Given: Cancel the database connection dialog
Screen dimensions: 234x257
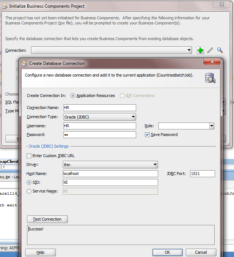Looking at the screenshot, I should (201, 252).
